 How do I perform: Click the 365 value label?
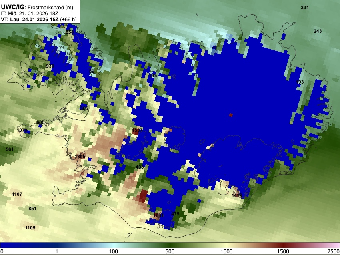click(x=84, y=108)
